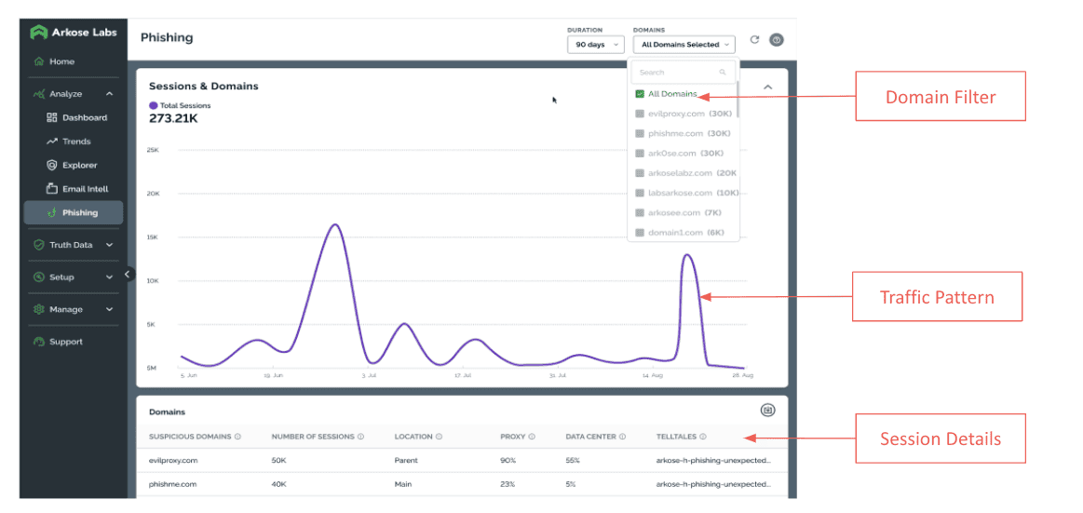Sort by Proxy column header
The height and width of the screenshot is (513, 1083).
tap(512, 437)
